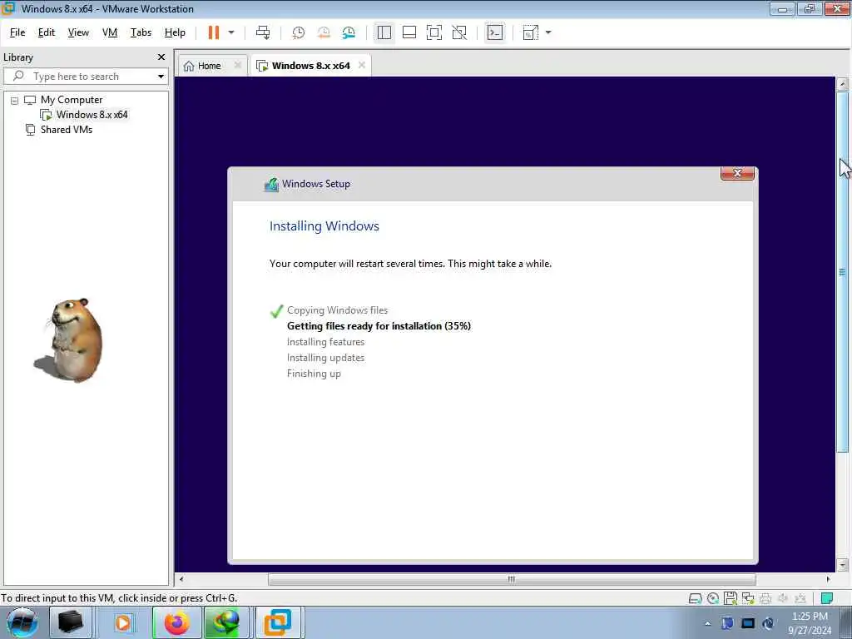
Task: Open the Windows Start menu orb
Action: click(x=22, y=622)
